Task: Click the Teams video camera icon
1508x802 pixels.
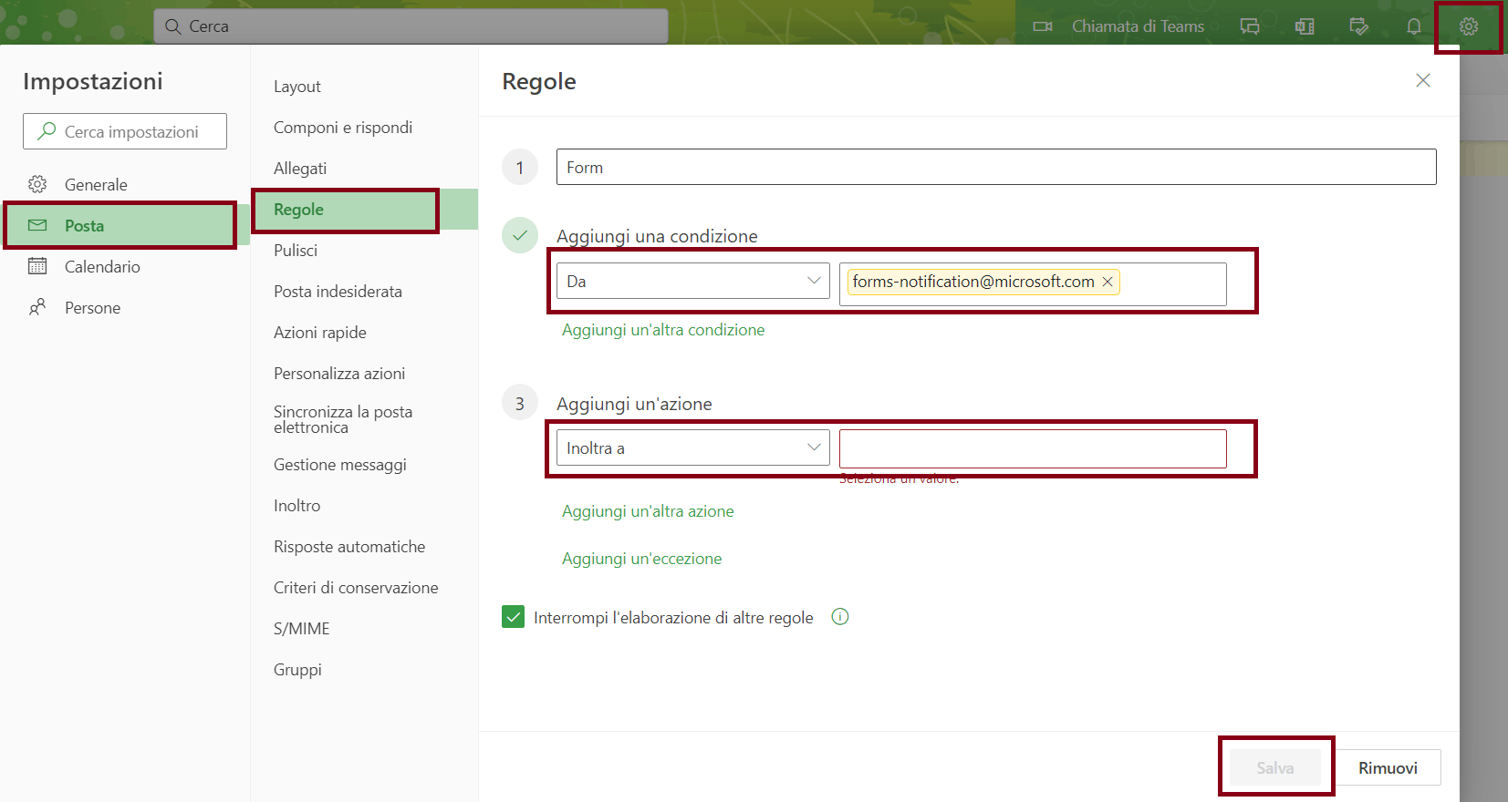Action: (x=1042, y=26)
